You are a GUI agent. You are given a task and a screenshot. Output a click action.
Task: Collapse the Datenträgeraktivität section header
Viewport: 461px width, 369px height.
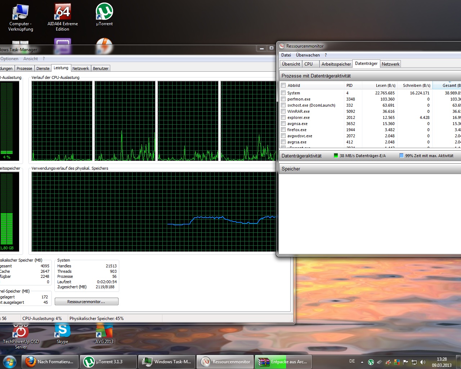pyautogui.click(x=370, y=156)
